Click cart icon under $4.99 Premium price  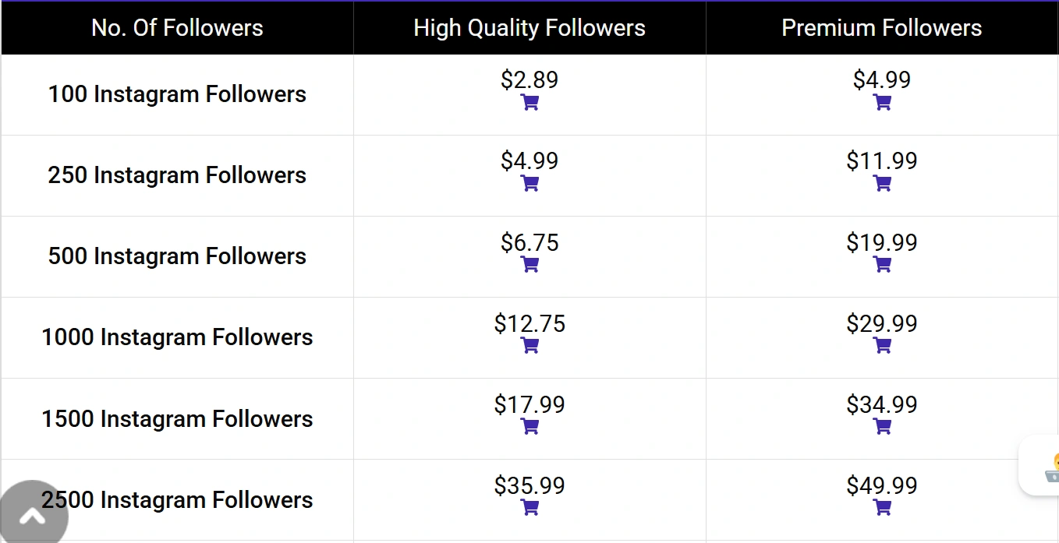click(882, 102)
